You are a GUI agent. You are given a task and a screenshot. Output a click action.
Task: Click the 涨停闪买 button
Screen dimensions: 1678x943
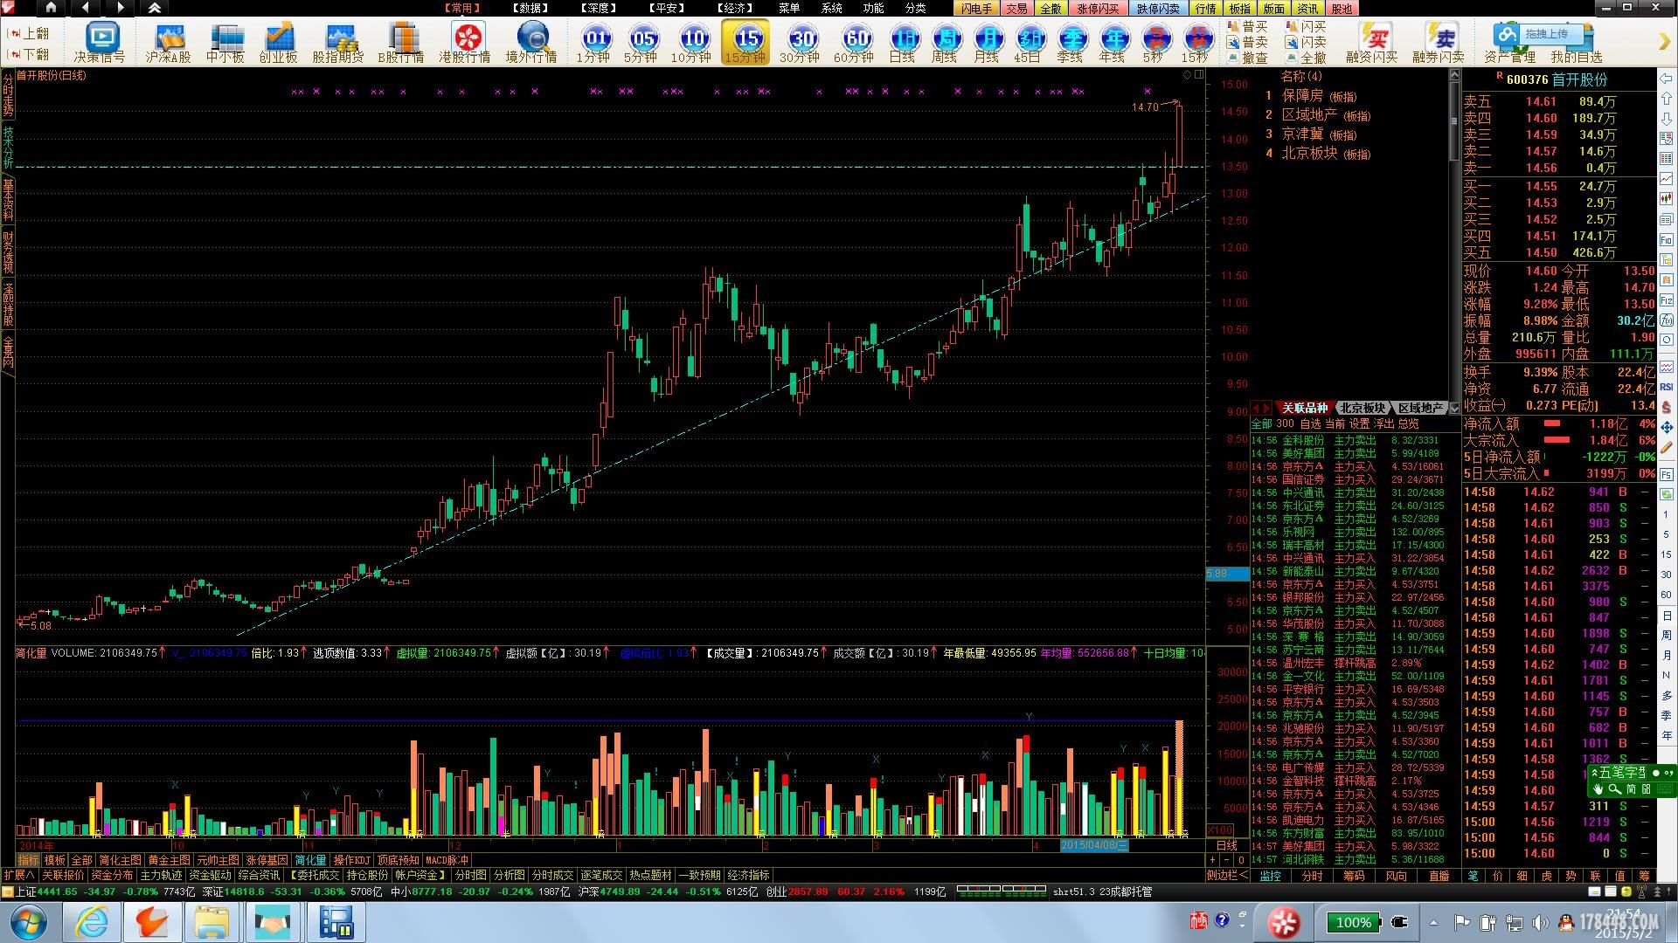(1097, 9)
